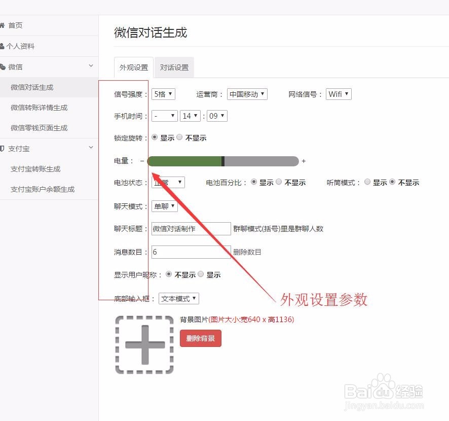
Task: Click the grey part of the 电量 slider
Action: click(261, 161)
